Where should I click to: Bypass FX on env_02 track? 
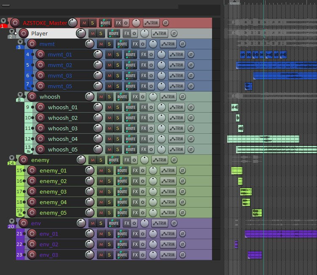143,244
